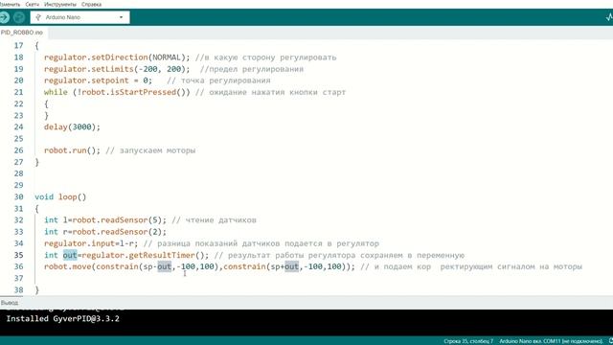Click sp-out highlighted word on line 36
The height and width of the screenshot is (345, 613).
coord(164,266)
